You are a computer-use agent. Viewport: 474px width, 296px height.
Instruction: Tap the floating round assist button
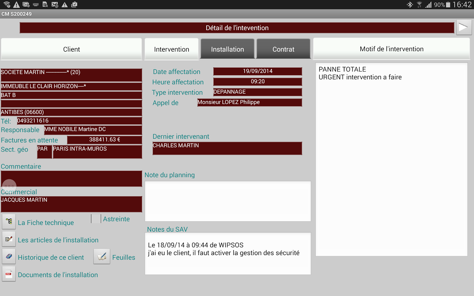(x=9, y=187)
